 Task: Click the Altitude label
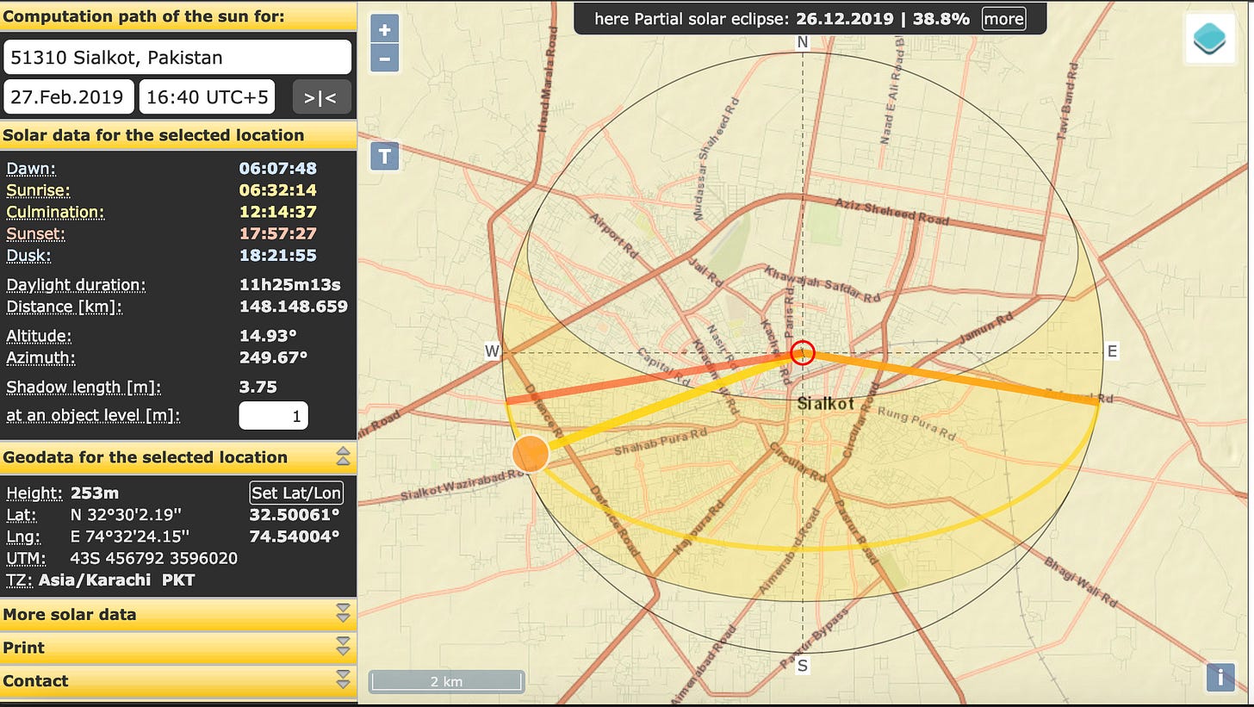[39, 336]
